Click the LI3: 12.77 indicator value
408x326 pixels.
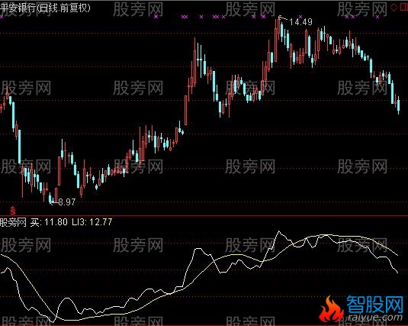(92, 222)
